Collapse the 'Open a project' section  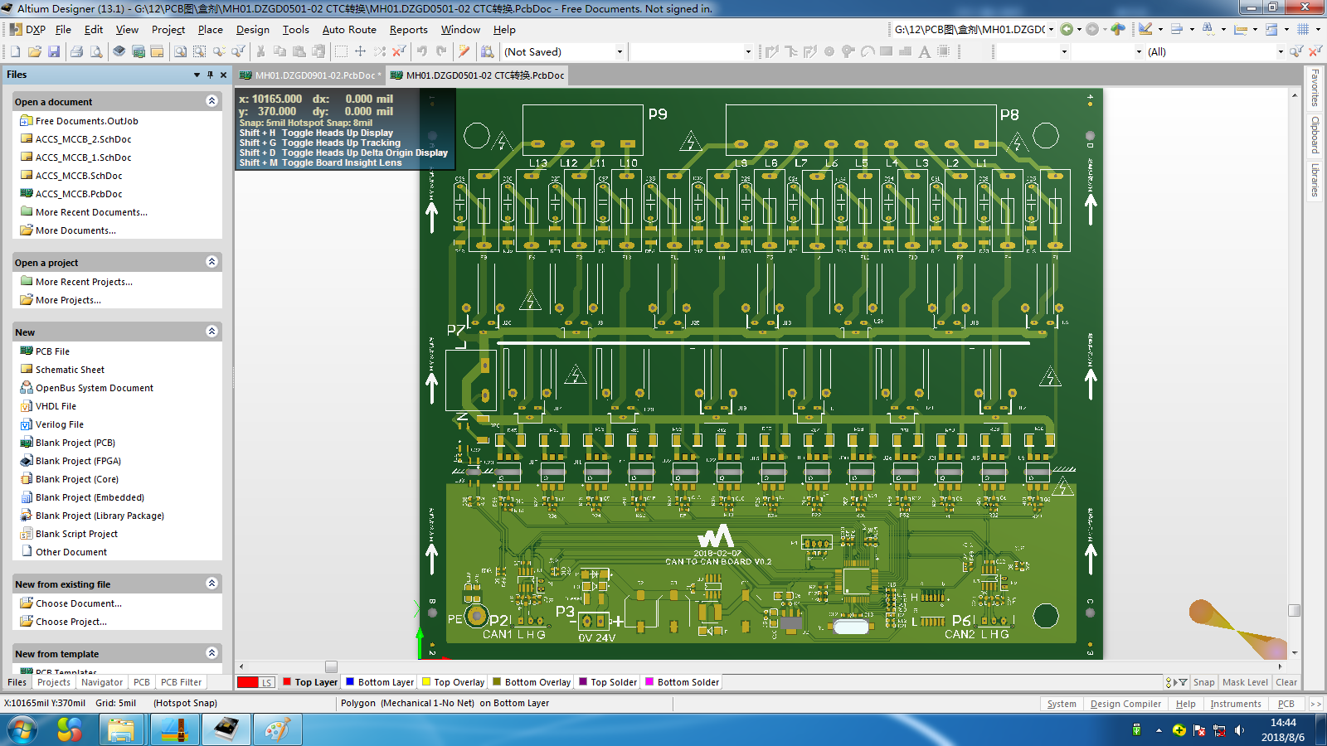coord(211,262)
